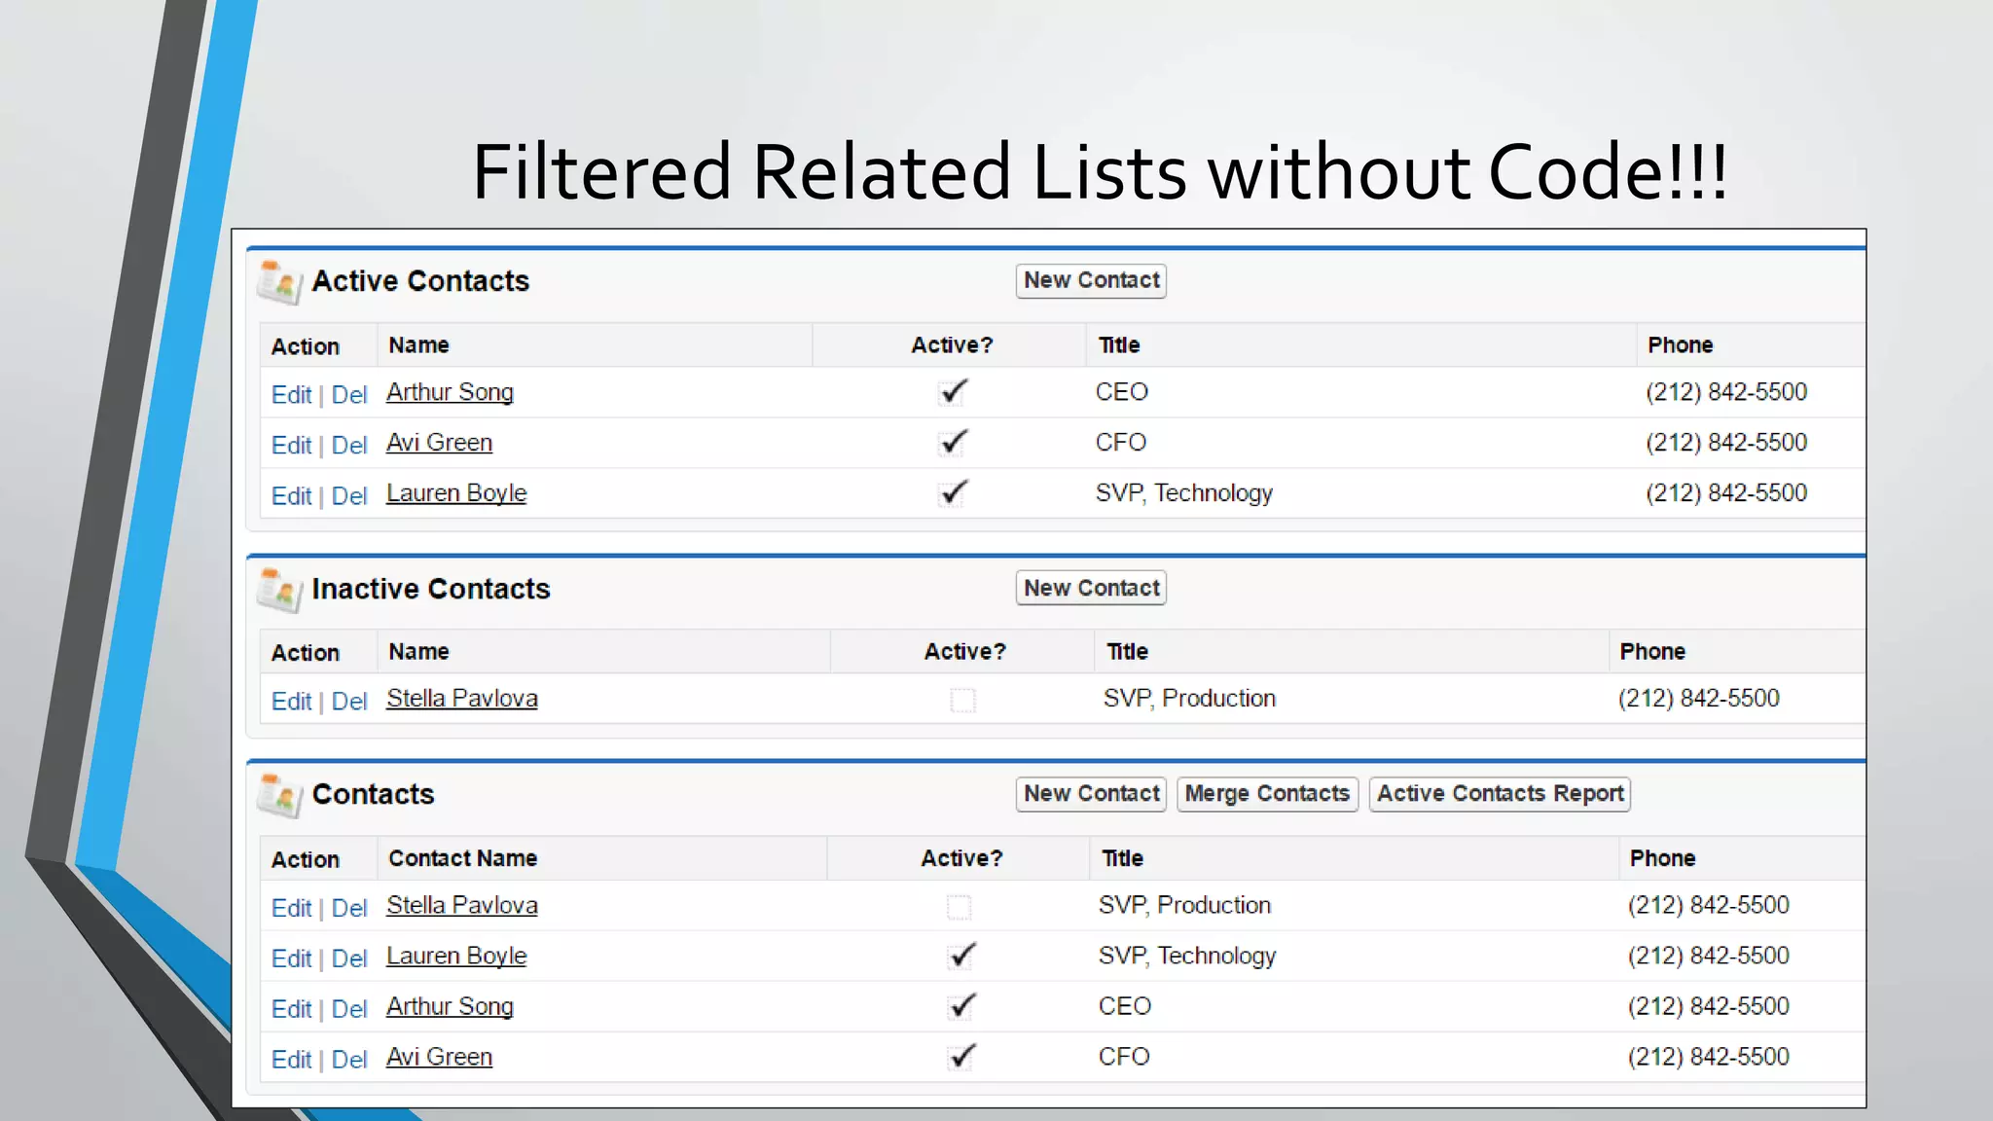Select SVP, Production cell in Inactive Contacts

click(1189, 699)
